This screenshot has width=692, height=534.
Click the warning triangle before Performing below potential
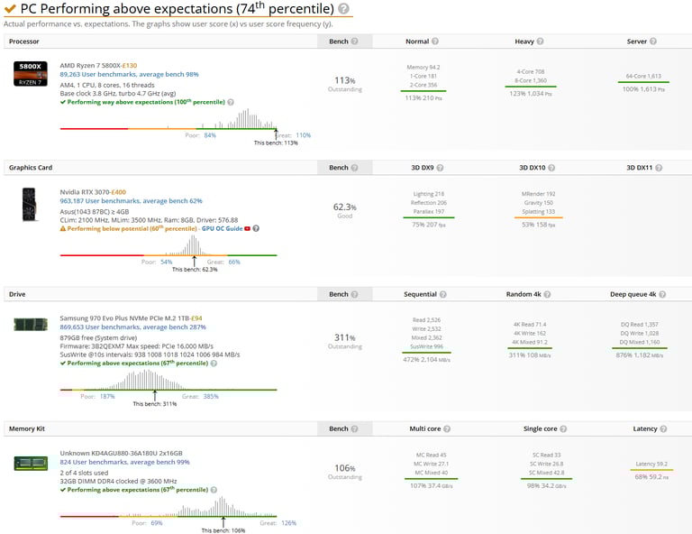pyautogui.click(x=63, y=228)
